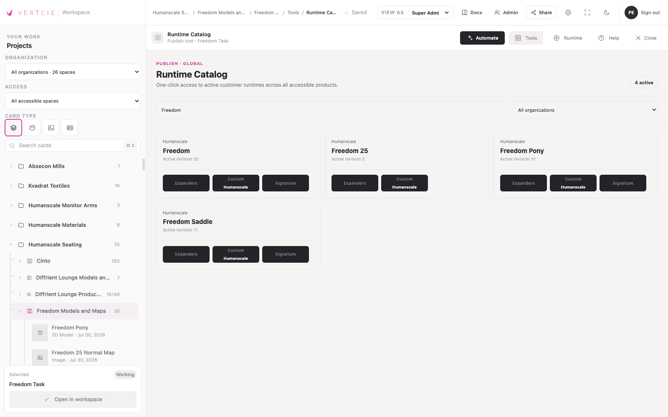
Task: Click the Share button
Action: coord(541,13)
